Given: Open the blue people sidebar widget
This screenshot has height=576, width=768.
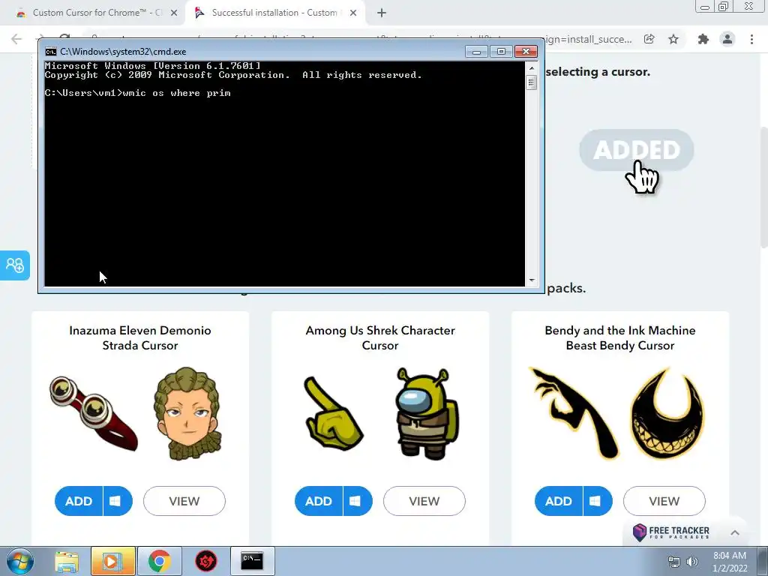Looking at the screenshot, I should (x=15, y=265).
